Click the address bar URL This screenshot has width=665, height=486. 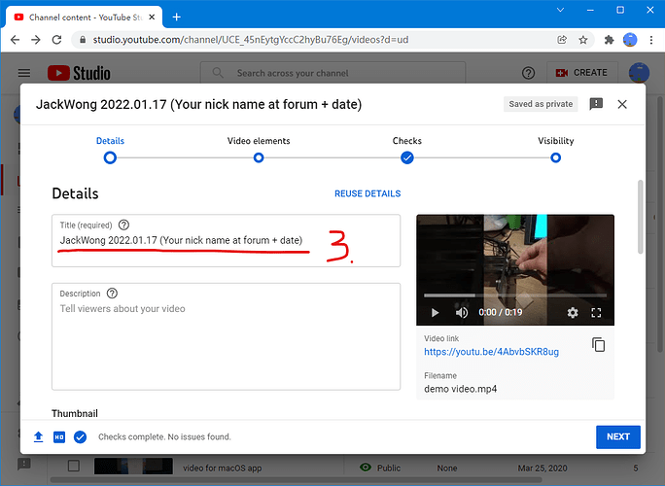pos(251,40)
